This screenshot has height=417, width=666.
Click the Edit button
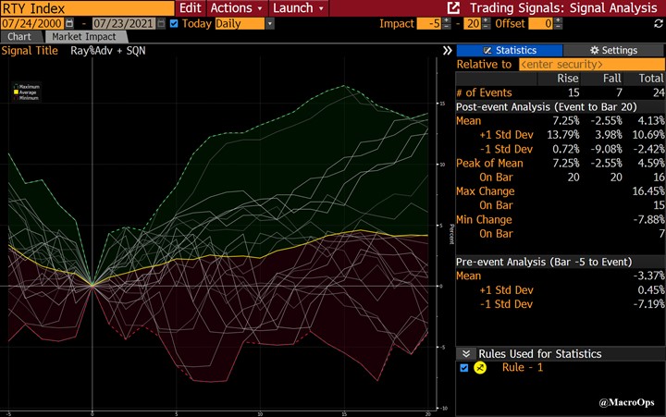tap(189, 7)
